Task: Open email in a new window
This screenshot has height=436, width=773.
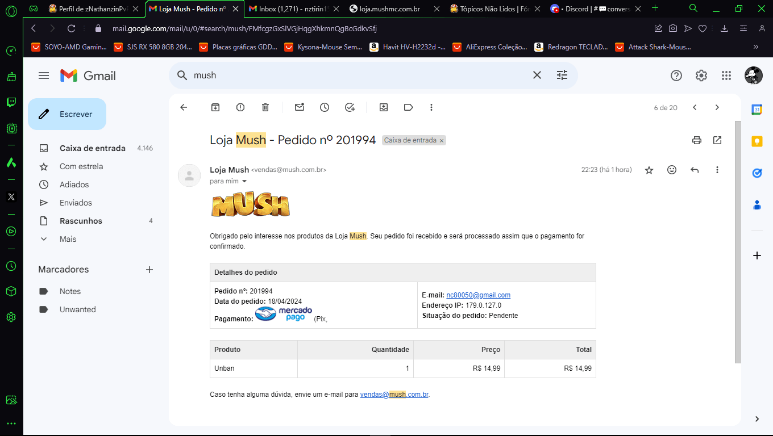Action: 717,140
